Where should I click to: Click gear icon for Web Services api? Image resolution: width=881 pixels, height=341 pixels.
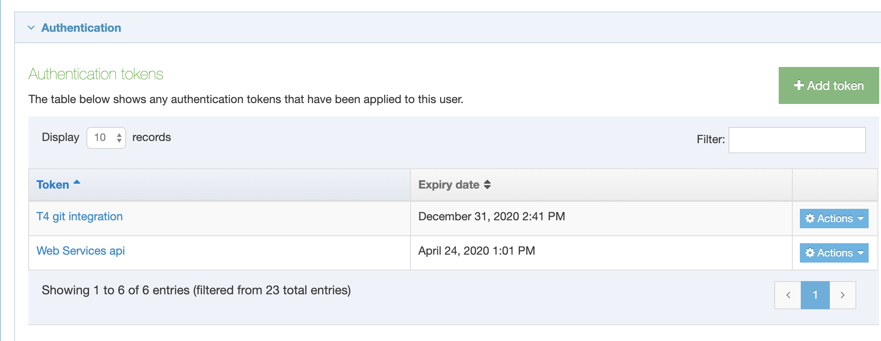[810, 252]
